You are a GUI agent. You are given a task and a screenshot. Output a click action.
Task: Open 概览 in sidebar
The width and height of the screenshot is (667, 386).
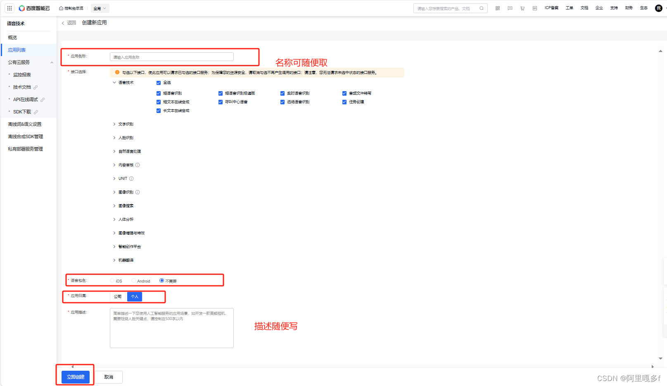pyautogui.click(x=12, y=38)
